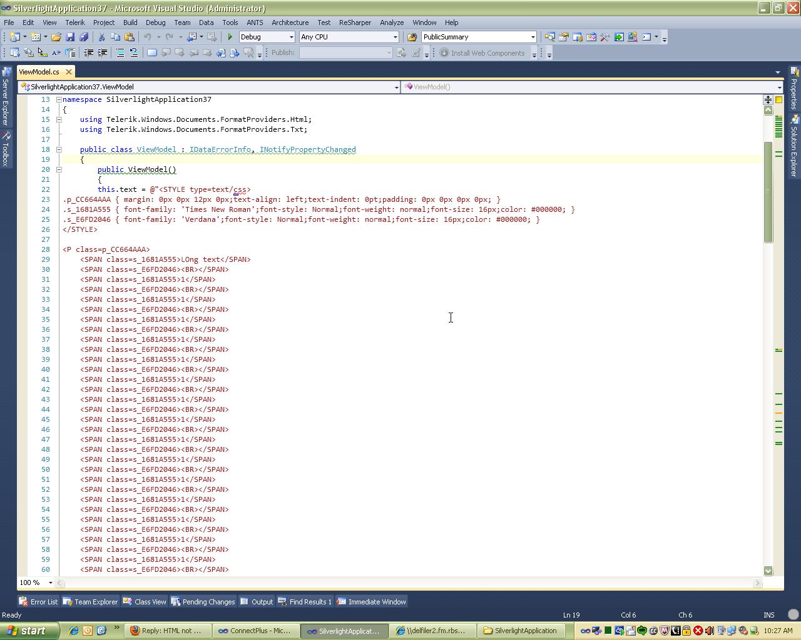Click the New Project icon
The height and width of the screenshot is (640, 801).
coord(15,37)
